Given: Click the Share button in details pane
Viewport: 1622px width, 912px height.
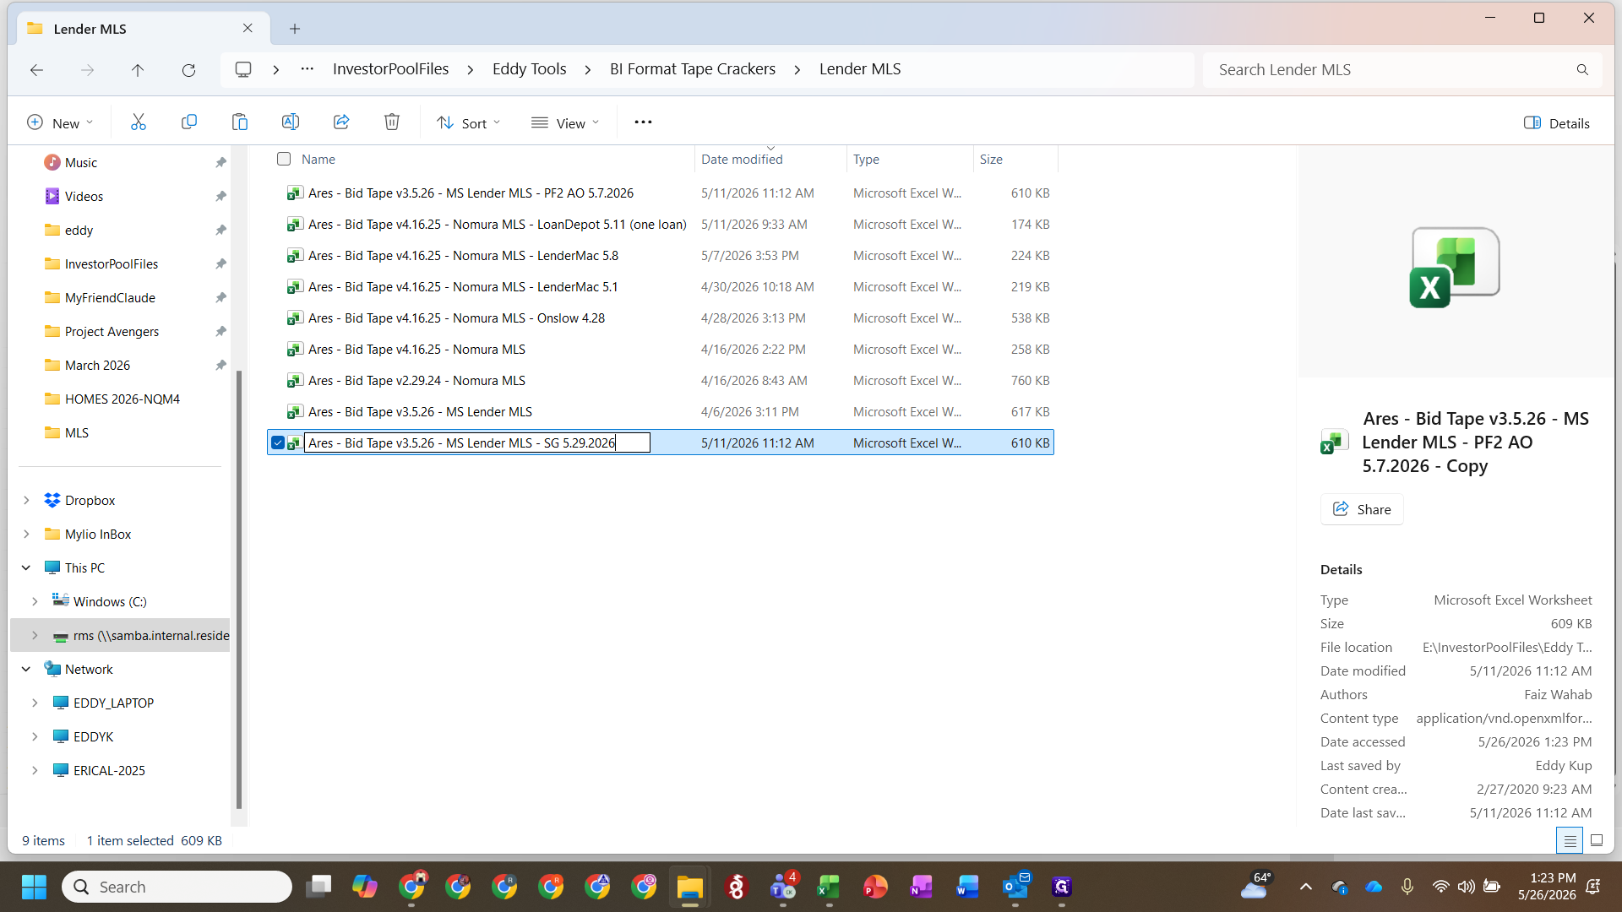Looking at the screenshot, I should click(1362, 509).
